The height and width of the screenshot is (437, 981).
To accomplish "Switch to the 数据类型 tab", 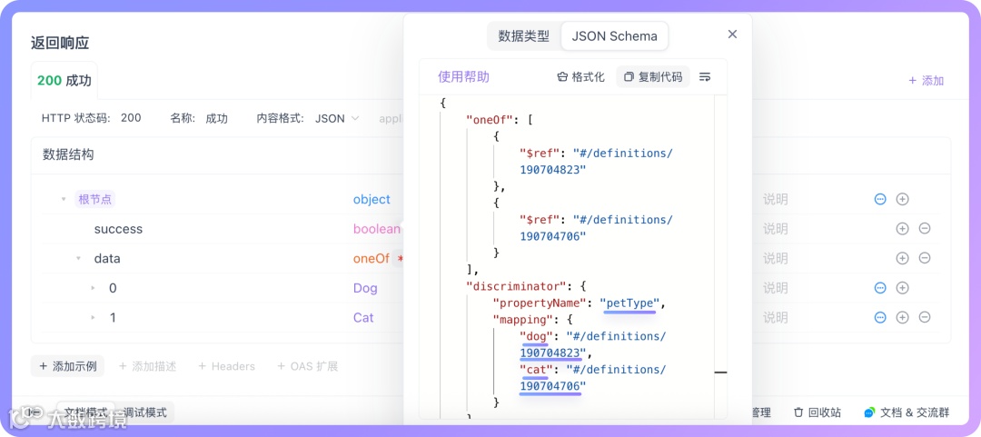I will (524, 36).
